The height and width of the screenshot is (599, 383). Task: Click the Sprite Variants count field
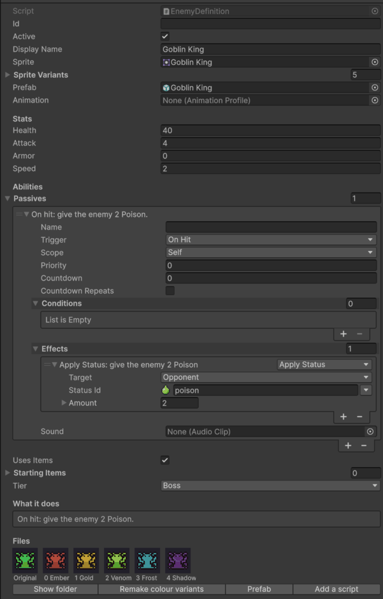click(x=365, y=75)
